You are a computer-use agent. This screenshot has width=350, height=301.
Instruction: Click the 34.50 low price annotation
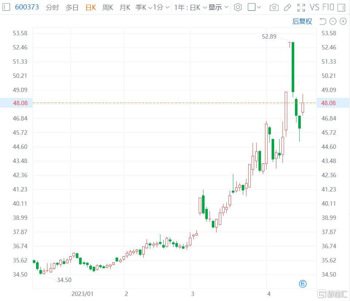64,280
